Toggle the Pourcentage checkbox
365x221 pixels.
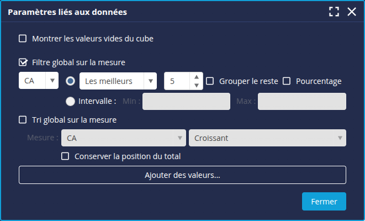287,81
